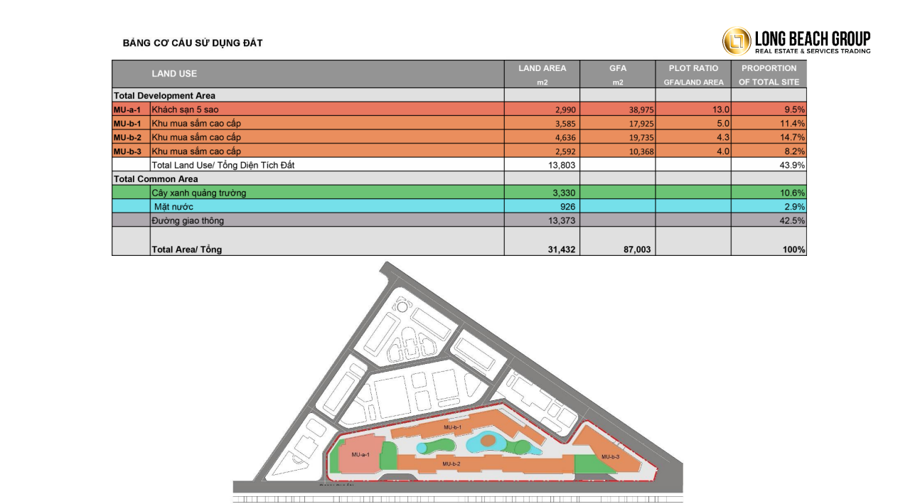Click the MU-b-1 building label on the map

coord(453,427)
